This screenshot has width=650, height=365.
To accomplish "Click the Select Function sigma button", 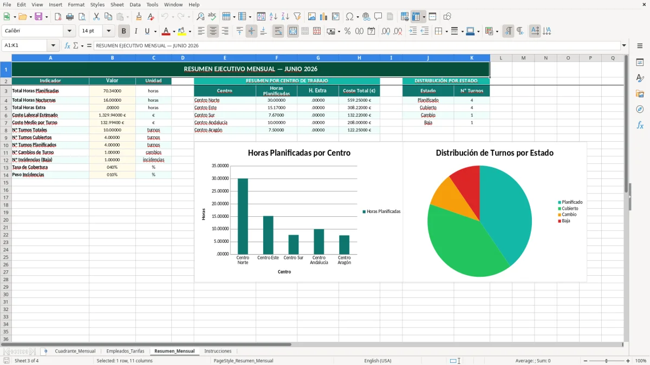I will click(x=75, y=45).
